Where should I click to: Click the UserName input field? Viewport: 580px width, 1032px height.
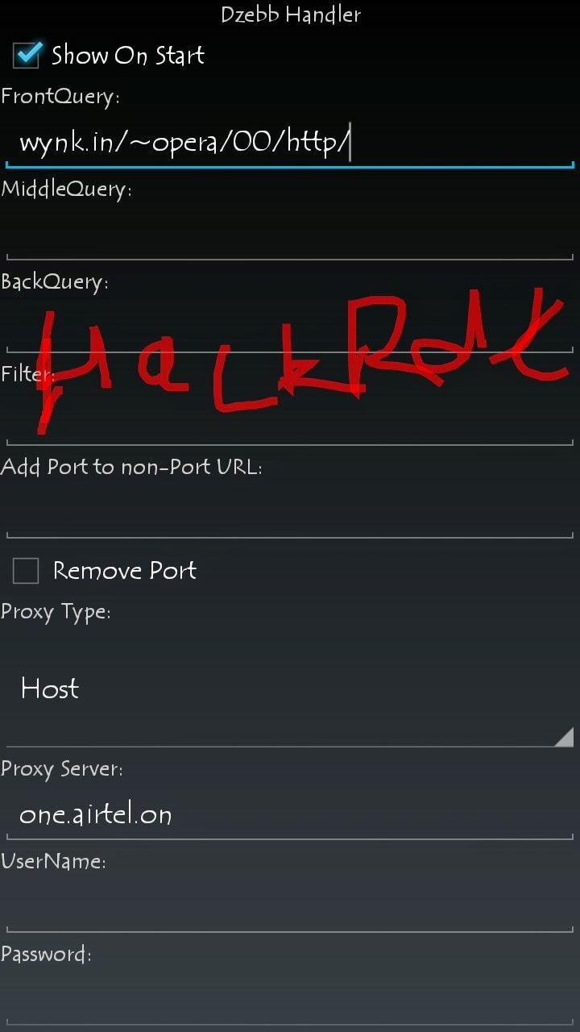pos(290,907)
